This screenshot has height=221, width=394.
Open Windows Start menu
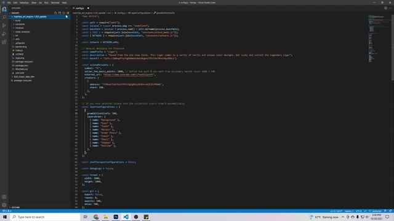(5, 217)
